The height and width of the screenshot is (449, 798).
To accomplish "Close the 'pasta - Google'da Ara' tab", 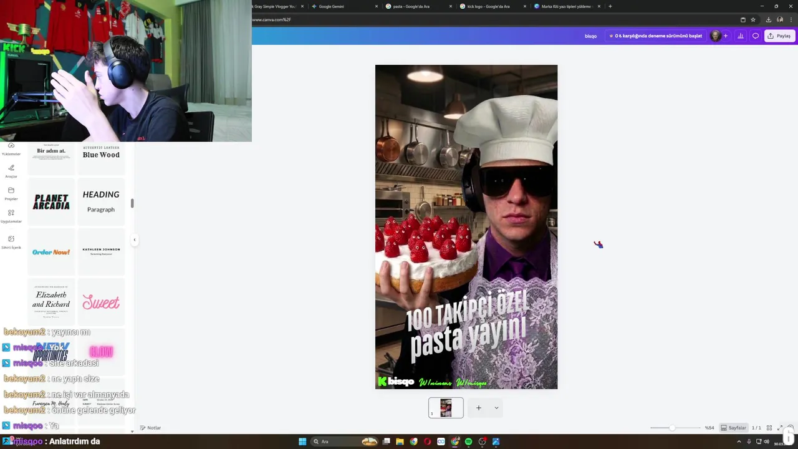I will click(451, 6).
